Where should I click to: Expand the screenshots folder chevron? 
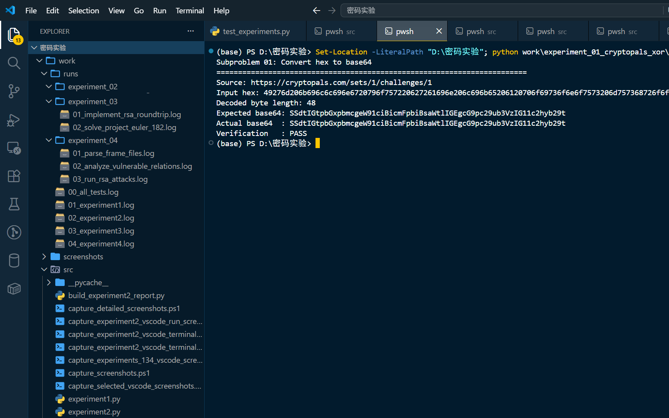(44, 257)
